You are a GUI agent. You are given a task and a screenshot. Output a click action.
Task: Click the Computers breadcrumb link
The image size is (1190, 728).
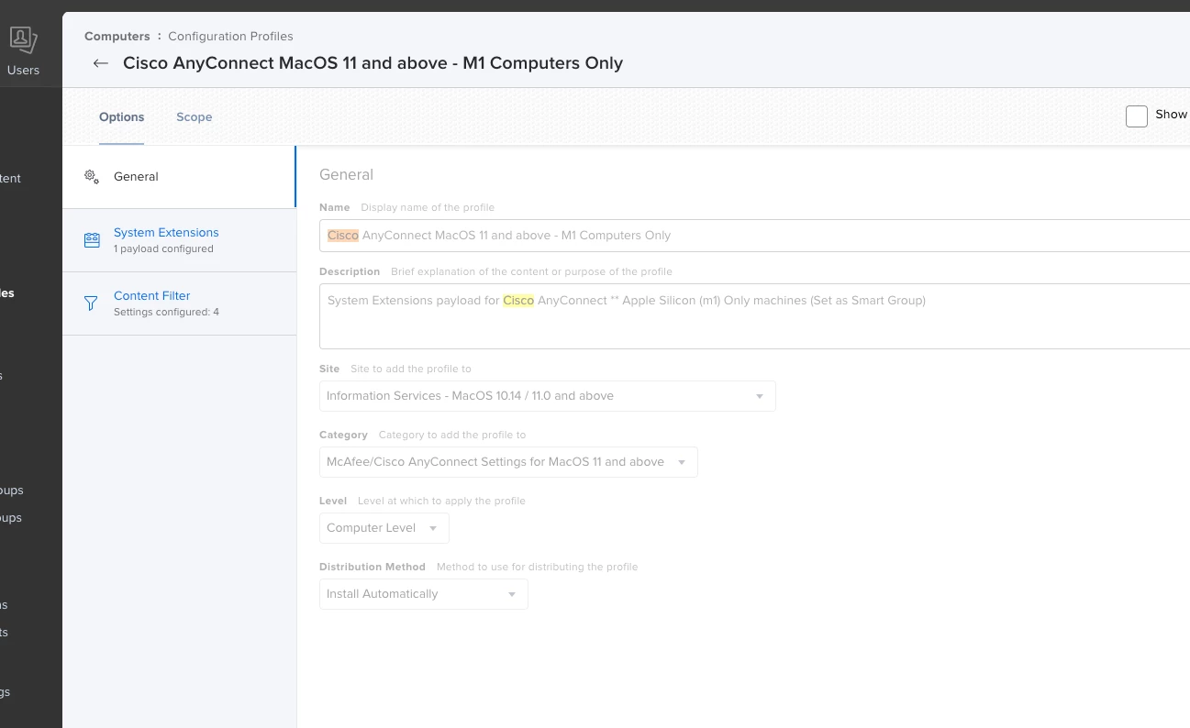click(117, 37)
